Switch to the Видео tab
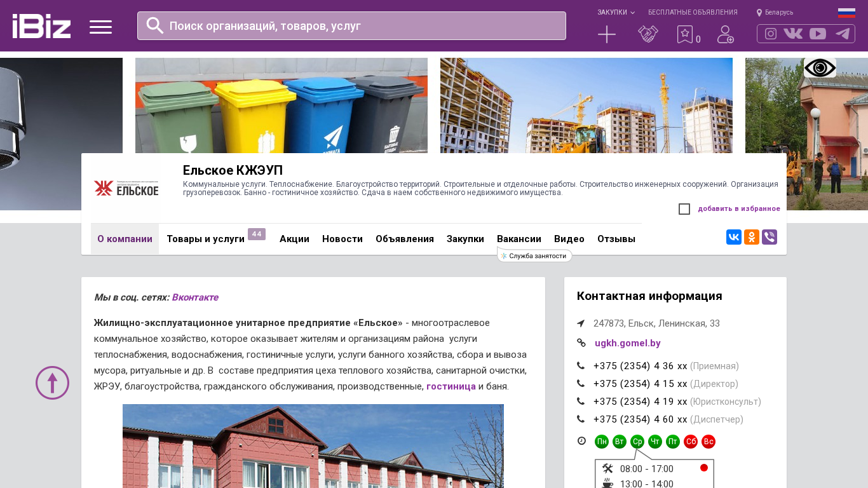The height and width of the screenshot is (488, 868). point(569,239)
